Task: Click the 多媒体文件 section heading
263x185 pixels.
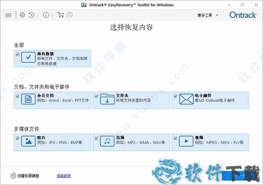Action: [x=26, y=129]
